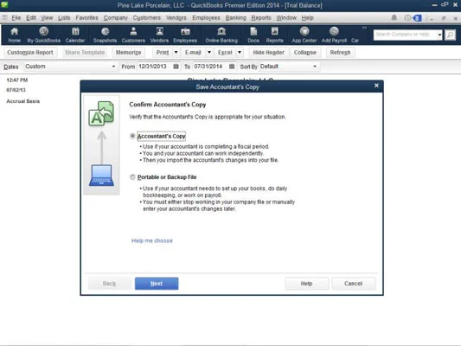Viewport: 461px width, 346px height.
Task: Open the Company menu
Action: coord(116,18)
